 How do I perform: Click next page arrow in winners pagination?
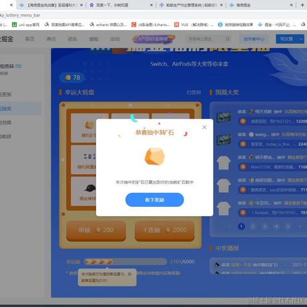300,226
